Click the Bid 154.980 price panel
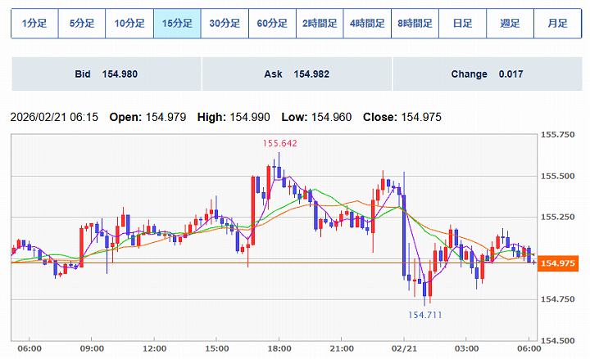The image size is (590, 359). point(107,74)
